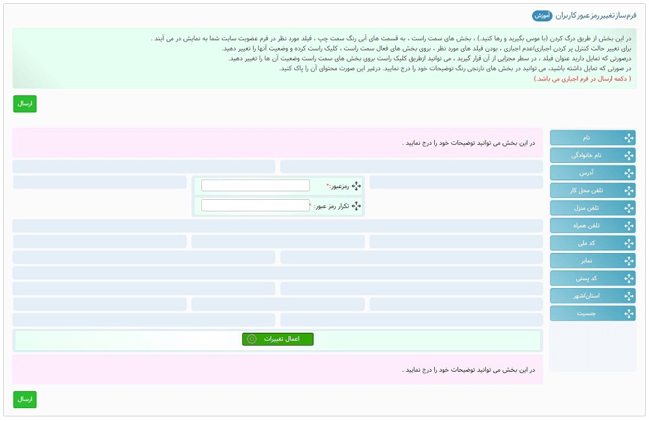Viewport: 649px width, 421px height.
Task: Click the ارسال button under the bottom pink box
Action: click(x=25, y=400)
